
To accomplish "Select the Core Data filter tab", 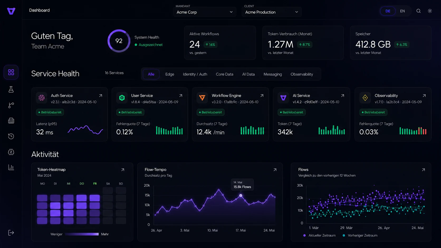I will (x=224, y=74).
